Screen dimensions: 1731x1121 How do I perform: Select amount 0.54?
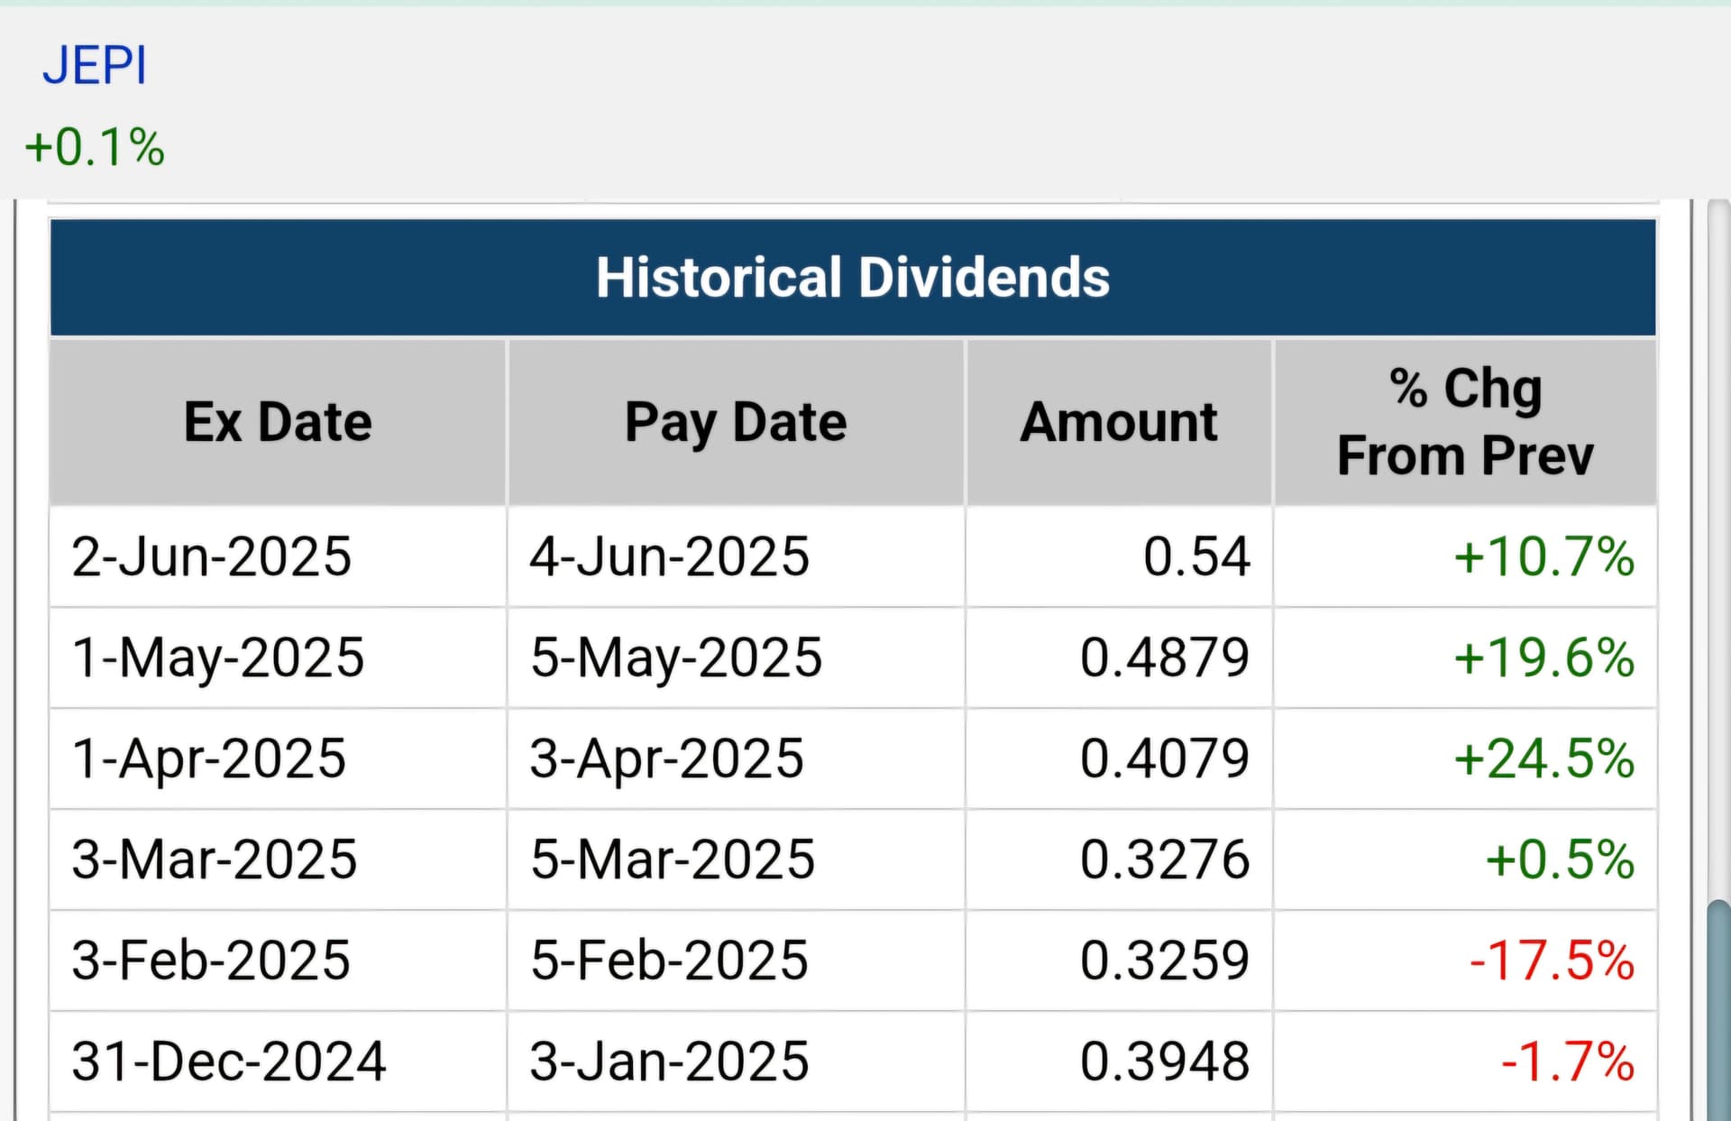(1196, 556)
